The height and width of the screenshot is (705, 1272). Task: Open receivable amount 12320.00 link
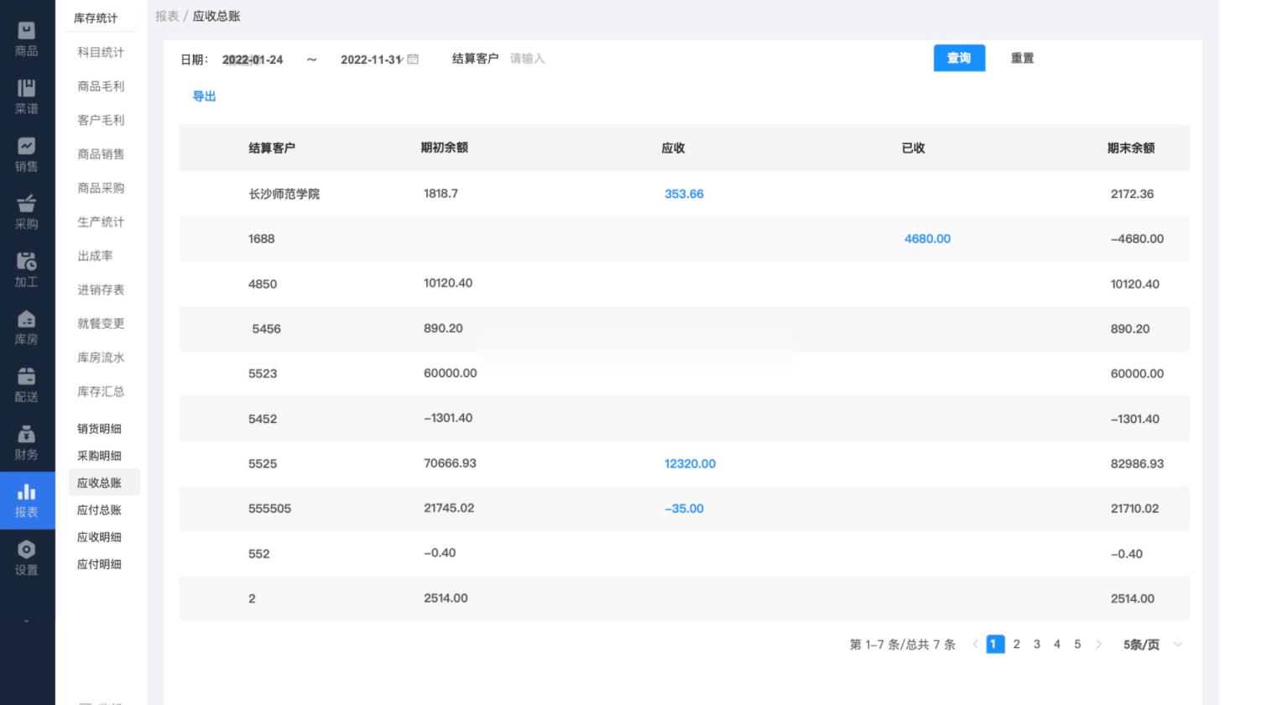pos(690,464)
